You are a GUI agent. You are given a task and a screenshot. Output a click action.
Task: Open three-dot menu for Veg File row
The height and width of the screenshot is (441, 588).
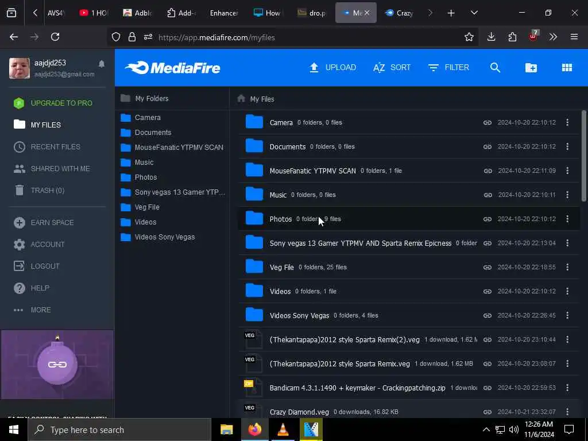tap(567, 267)
